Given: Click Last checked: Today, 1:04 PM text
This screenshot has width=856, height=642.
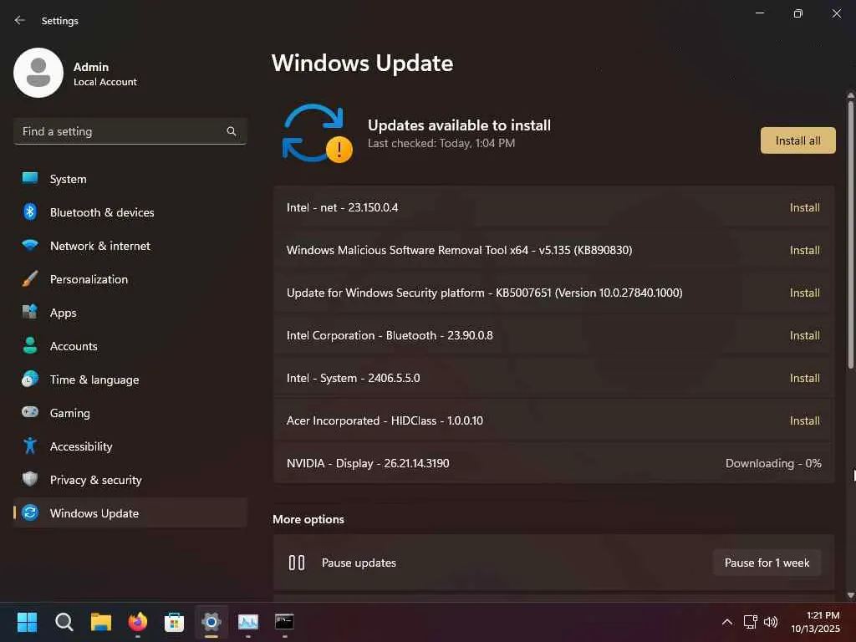Looking at the screenshot, I should [441, 143].
